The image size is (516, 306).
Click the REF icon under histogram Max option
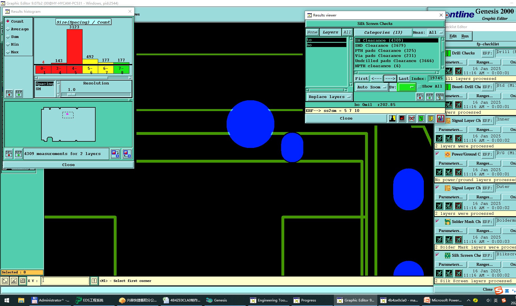19,93
